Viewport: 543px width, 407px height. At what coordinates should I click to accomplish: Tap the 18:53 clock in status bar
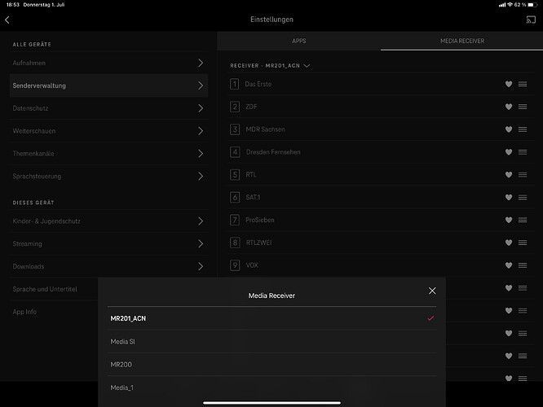(x=13, y=5)
